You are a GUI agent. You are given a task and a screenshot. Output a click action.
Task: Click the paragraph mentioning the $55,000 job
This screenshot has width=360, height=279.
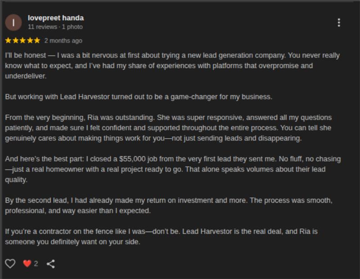[173, 169]
